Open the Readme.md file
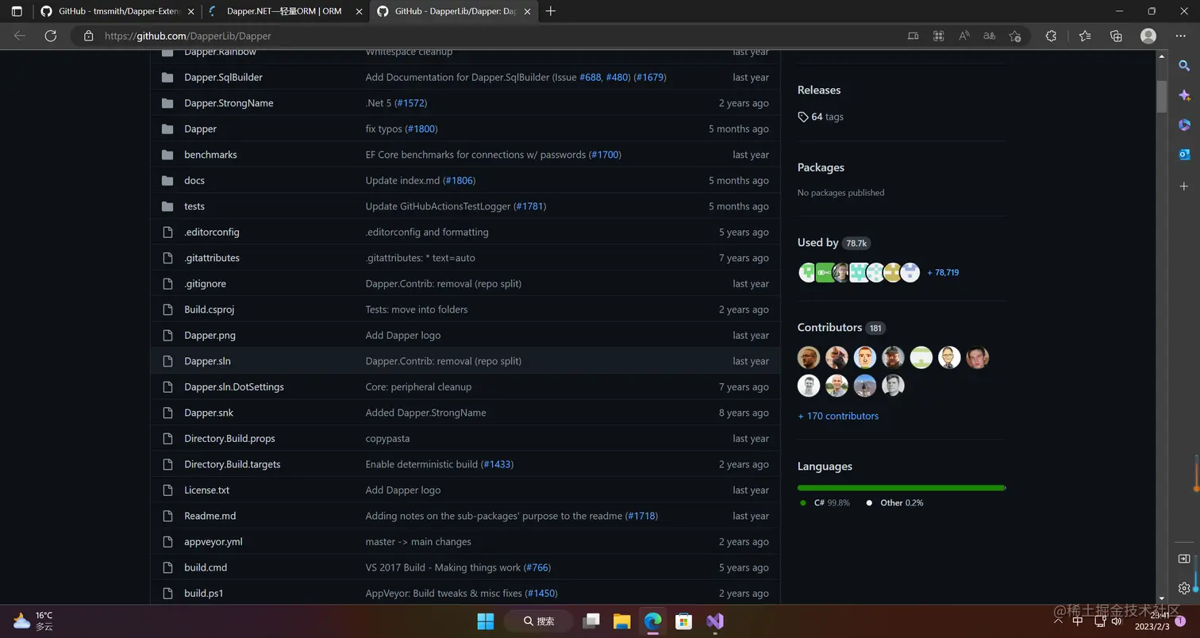1200x638 pixels. pos(210,516)
